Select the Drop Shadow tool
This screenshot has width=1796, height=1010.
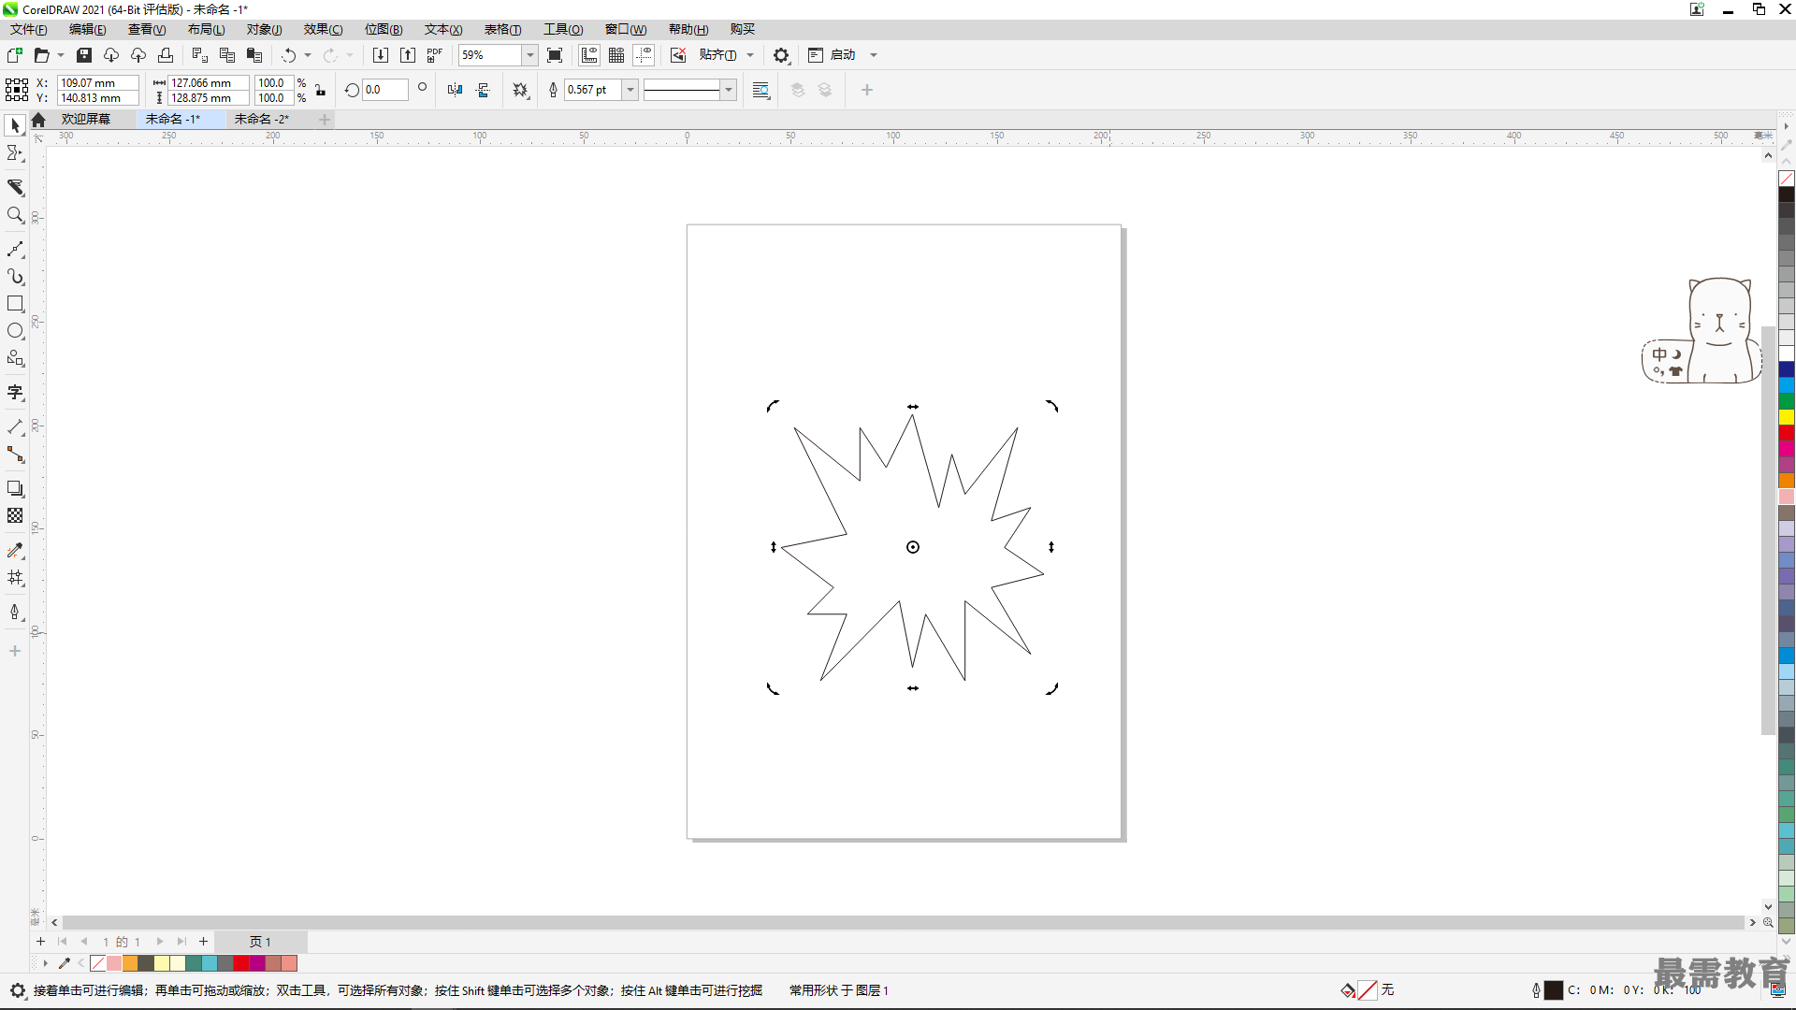[15, 488]
